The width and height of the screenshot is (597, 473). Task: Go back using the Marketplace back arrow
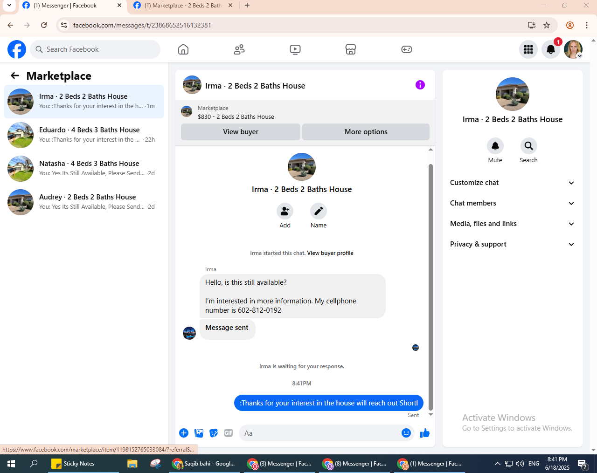click(x=15, y=75)
